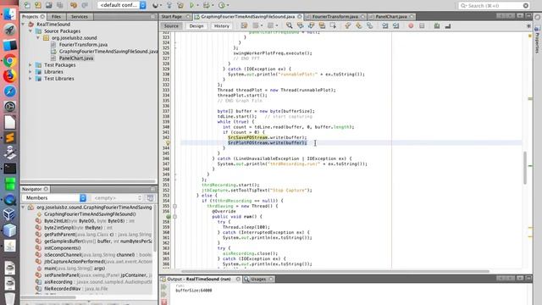542x305 pixels.
Task: Click the Stop Macro Recording square icon
Action: click(x=422, y=26)
